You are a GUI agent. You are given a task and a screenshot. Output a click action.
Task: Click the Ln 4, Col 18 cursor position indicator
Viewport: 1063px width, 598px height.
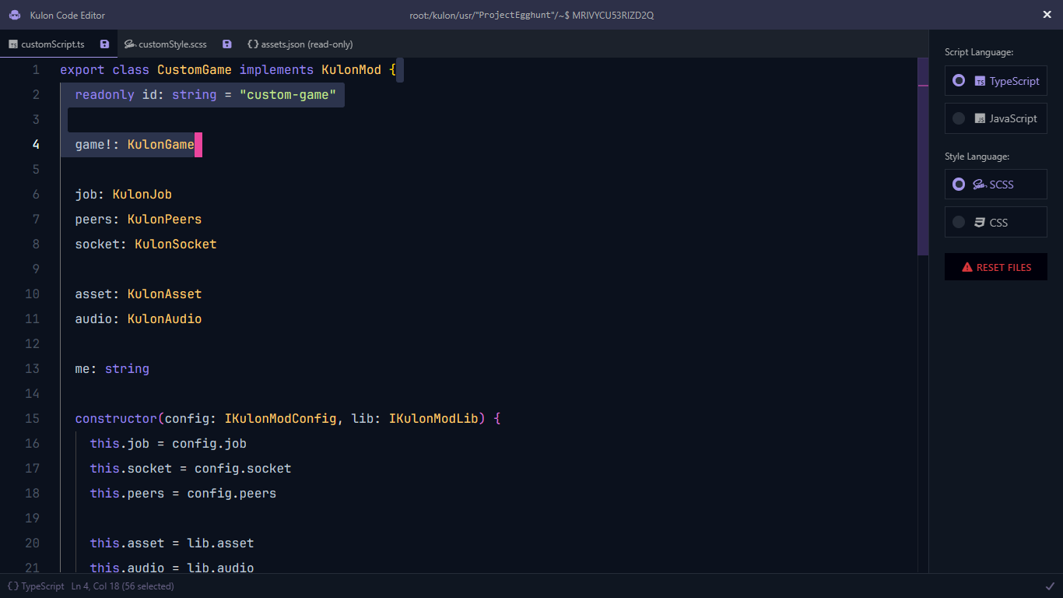pos(123,586)
